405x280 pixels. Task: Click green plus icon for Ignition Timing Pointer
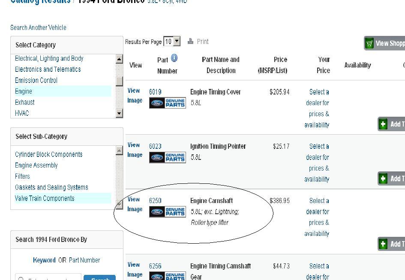click(x=383, y=179)
